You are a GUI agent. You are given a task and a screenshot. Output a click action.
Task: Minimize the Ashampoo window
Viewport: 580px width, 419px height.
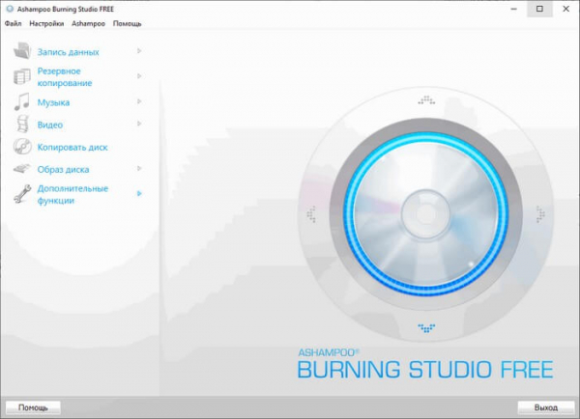[x=514, y=9]
